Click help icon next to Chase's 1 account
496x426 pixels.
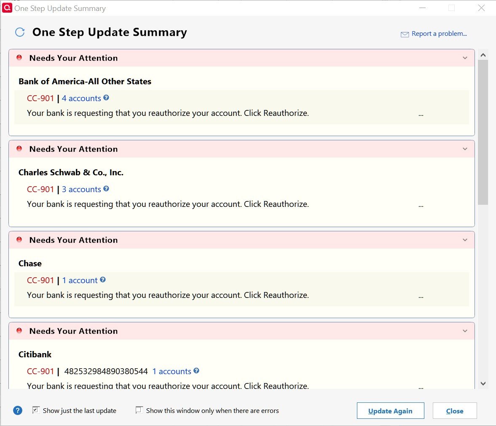pos(103,280)
